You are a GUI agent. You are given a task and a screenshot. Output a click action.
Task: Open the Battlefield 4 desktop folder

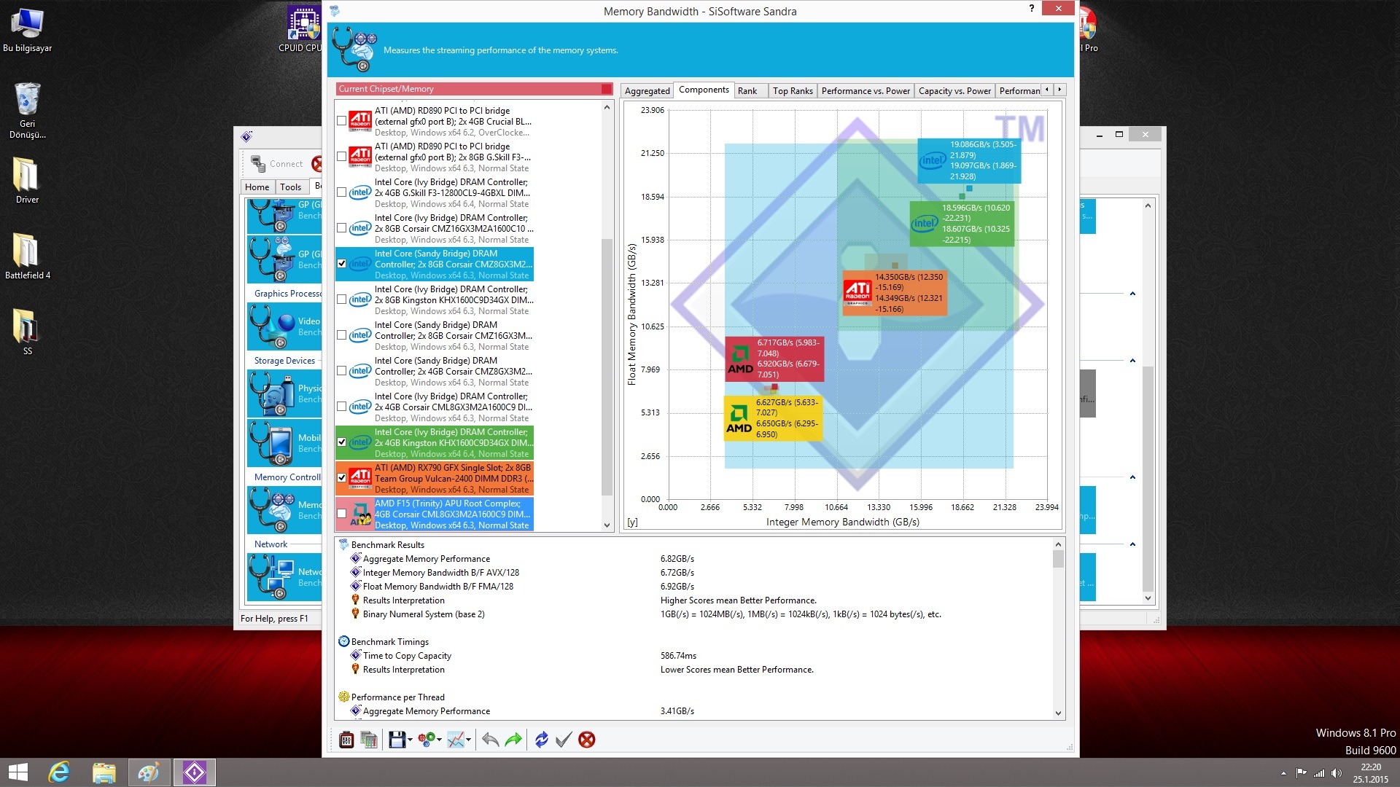tap(27, 256)
